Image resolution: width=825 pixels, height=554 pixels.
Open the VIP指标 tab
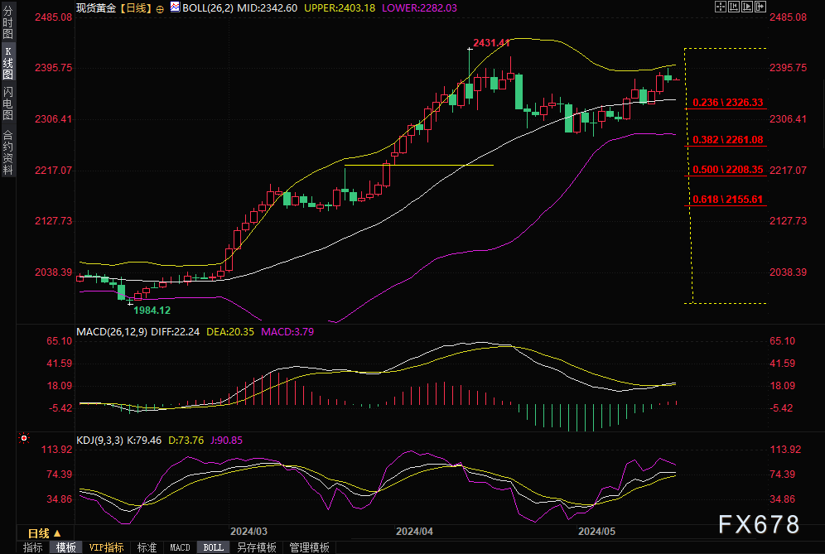click(x=106, y=547)
